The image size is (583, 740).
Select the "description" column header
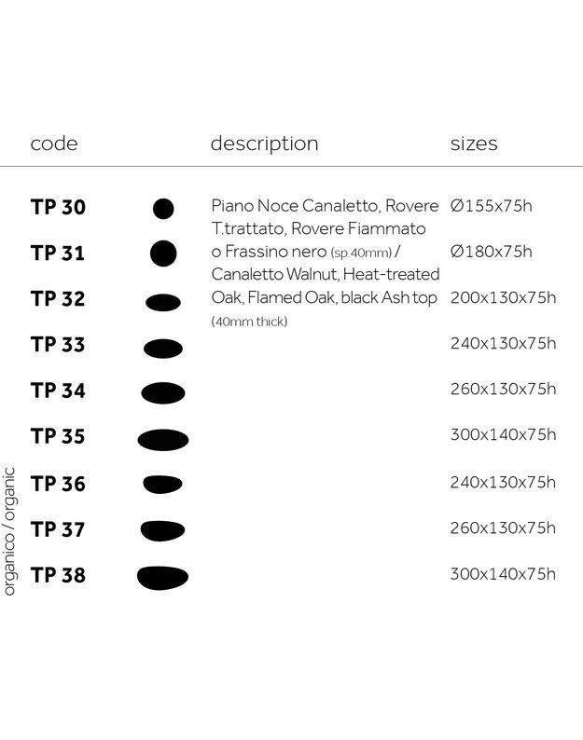click(264, 144)
